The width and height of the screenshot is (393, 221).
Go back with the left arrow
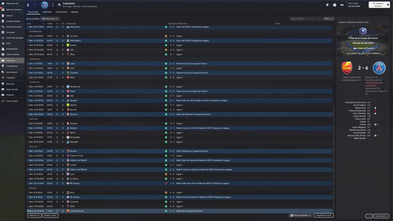(x=28, y=5)
